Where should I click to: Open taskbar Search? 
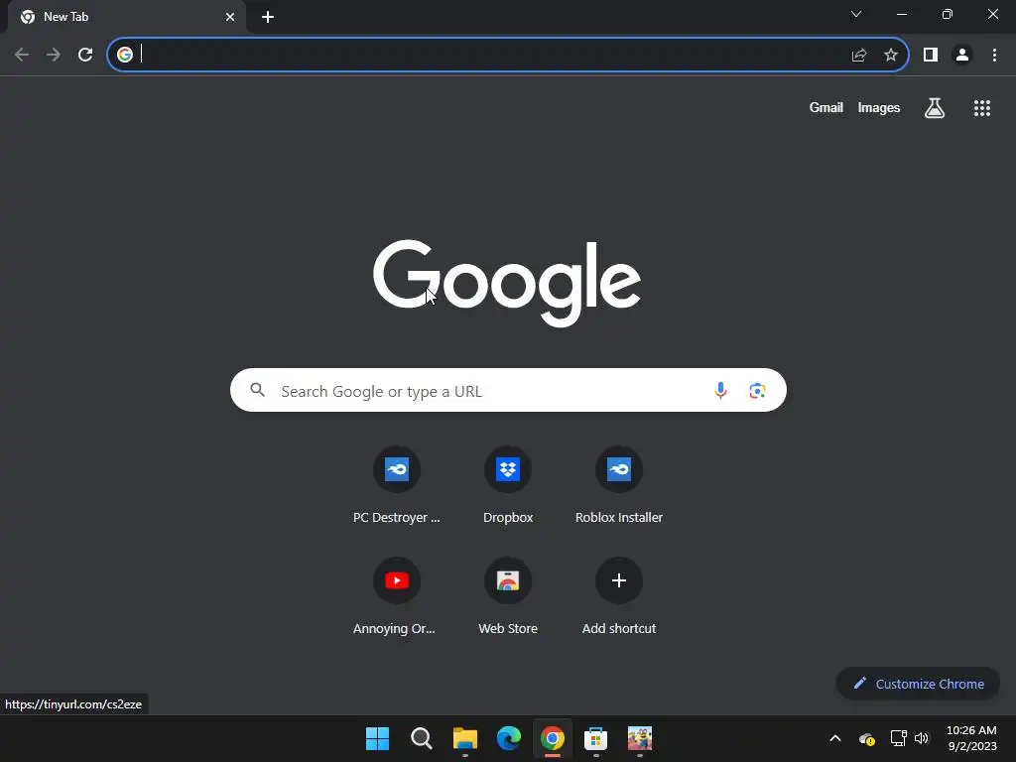click(421, 738)
